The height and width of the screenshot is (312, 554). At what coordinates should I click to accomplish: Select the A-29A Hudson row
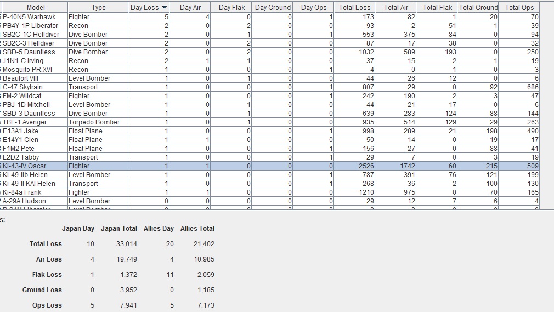click(x=270, y=201)
